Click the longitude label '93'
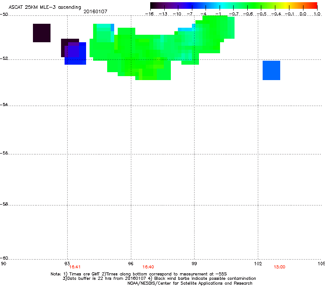This screenshot has width=325, height=286. click(67, 264)
